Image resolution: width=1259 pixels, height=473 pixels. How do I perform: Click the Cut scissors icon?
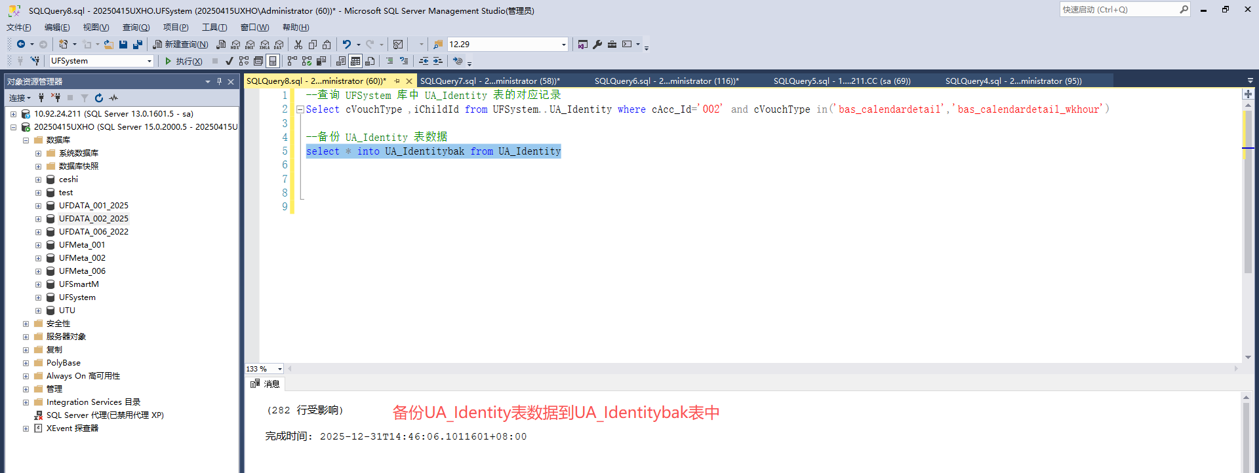tap(298, 45)
